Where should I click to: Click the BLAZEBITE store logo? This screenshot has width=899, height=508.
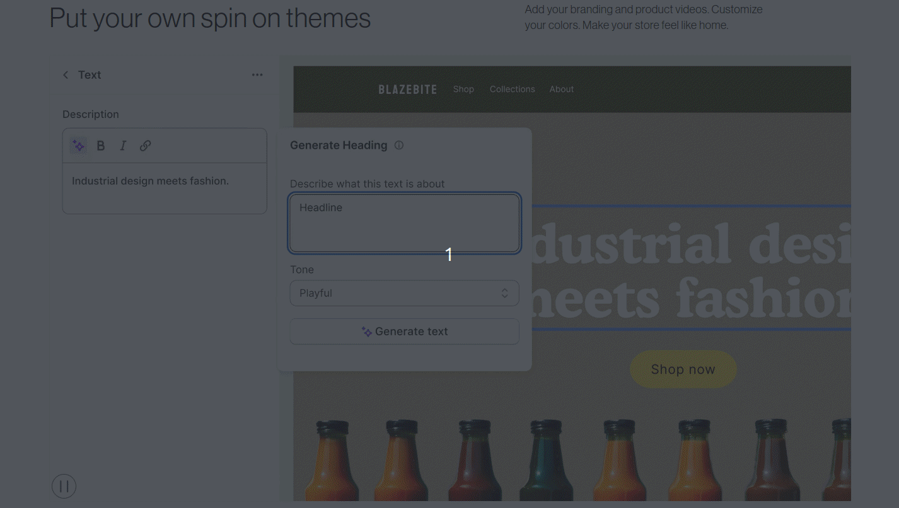point(407,89)
